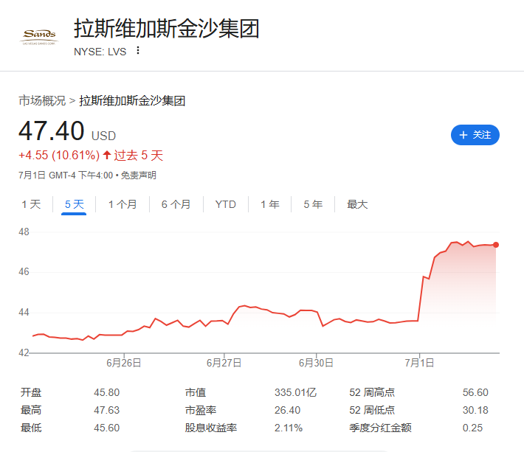Click the NYSE: LVS ticker text
Screen dimensions: 524x452
(100, 52)
